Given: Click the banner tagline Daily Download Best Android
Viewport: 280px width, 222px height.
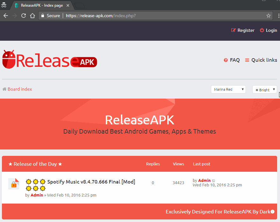Looking at the screenshot, I should pos(140,131).
